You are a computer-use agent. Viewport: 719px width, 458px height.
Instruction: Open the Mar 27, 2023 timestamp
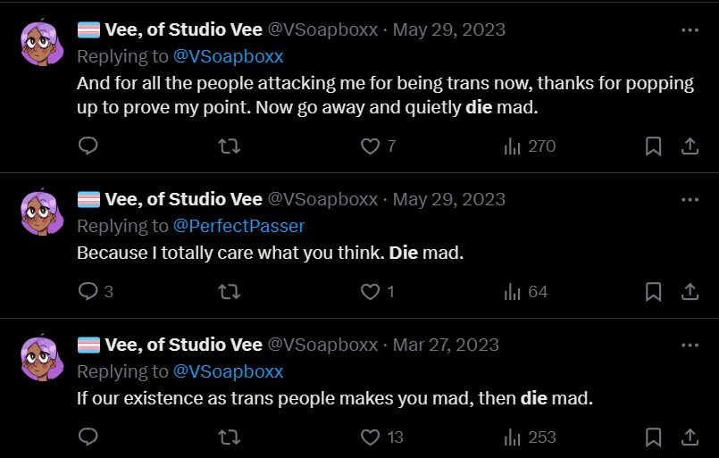tap(446, 345)
